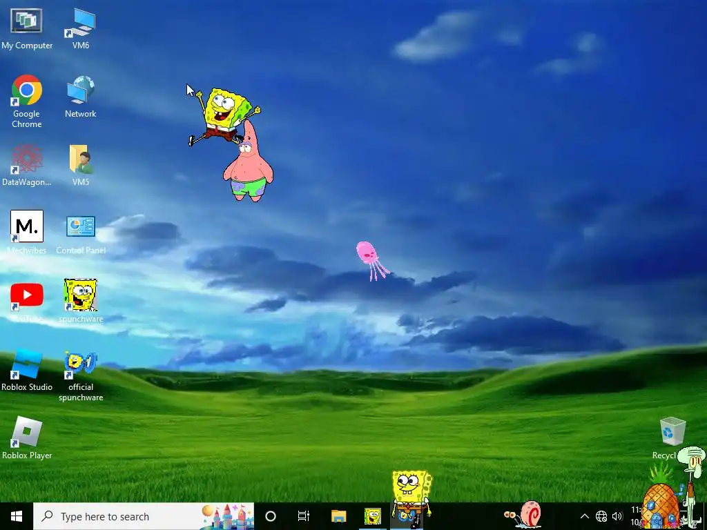Open Task View on the taskbar
This screenshot has width=707, height=530.
pos(304,516)
